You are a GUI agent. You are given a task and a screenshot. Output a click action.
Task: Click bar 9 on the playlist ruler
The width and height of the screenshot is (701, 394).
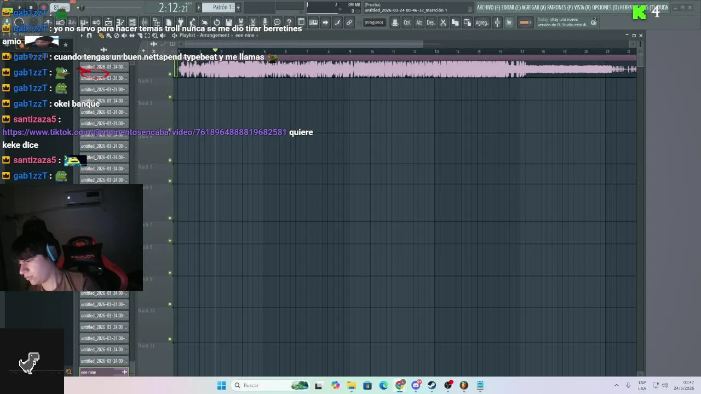pyautogui.click(x=350, y=51)
